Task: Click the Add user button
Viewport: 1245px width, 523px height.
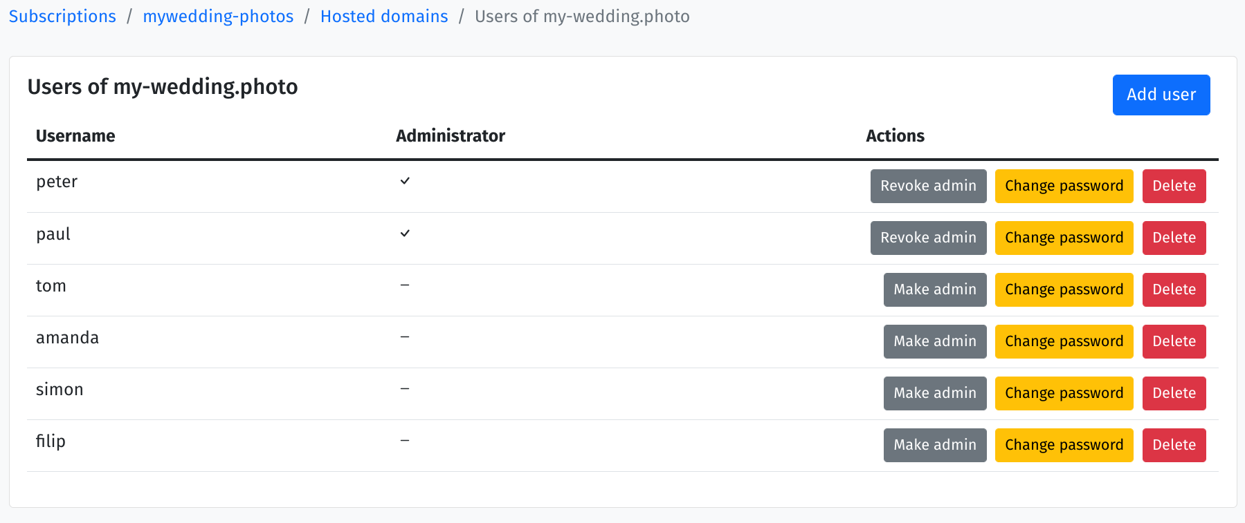Action: [1161, 95]
